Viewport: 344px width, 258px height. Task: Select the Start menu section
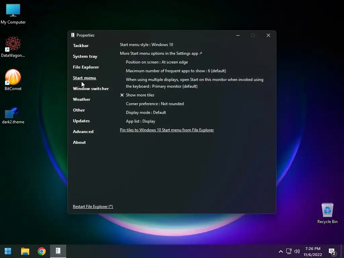84,78
